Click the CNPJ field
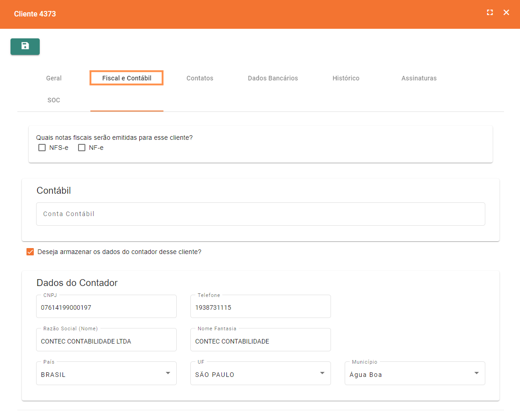Viewport: 520px width, 413px height. point(106,307)
